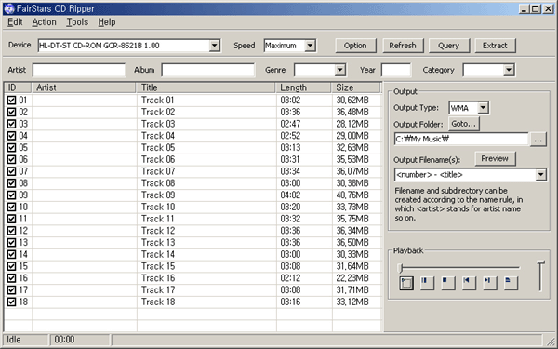The height and width of the screenshot is (349, 558).
Task: Click the '40,76MB' size value
Action: click(x=352, y=195)
